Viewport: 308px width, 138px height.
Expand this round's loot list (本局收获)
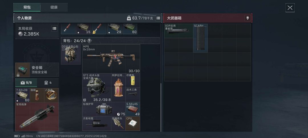point(54,29)
